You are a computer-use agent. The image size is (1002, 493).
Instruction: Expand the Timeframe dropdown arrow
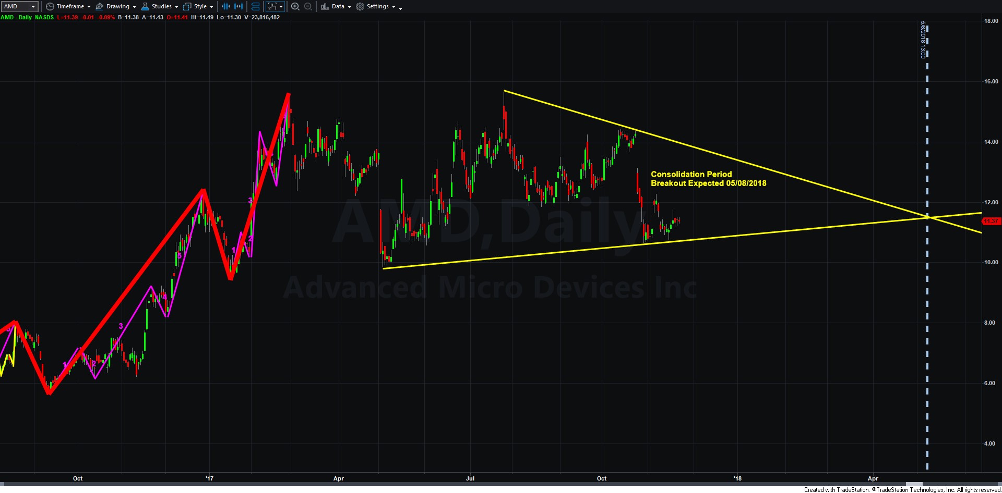89,7
